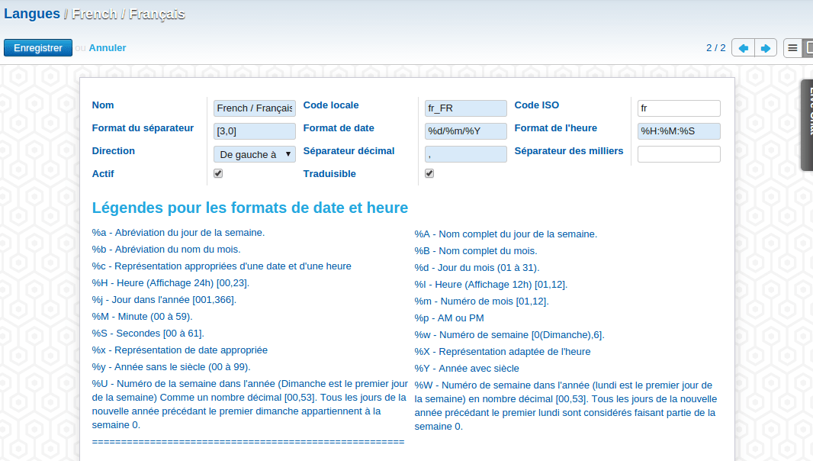Edit the Code locale field

(466, 108)
